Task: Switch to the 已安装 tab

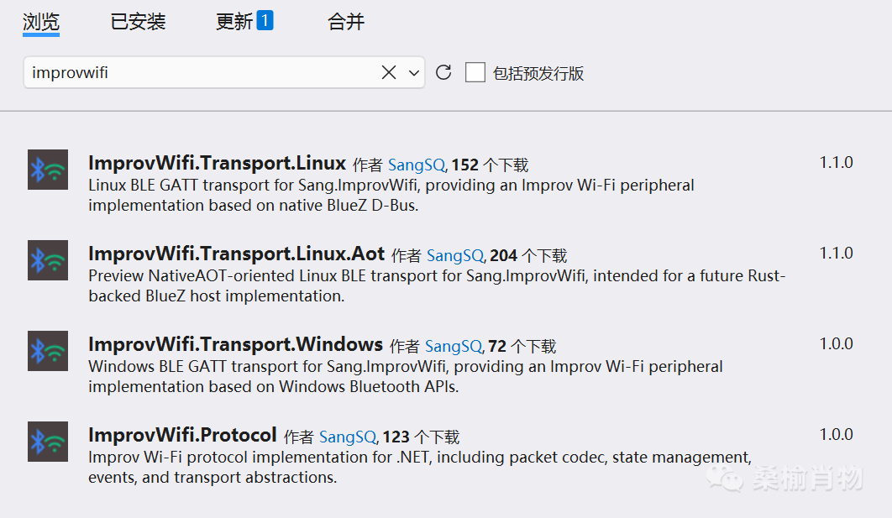Action: click(137, 23)
